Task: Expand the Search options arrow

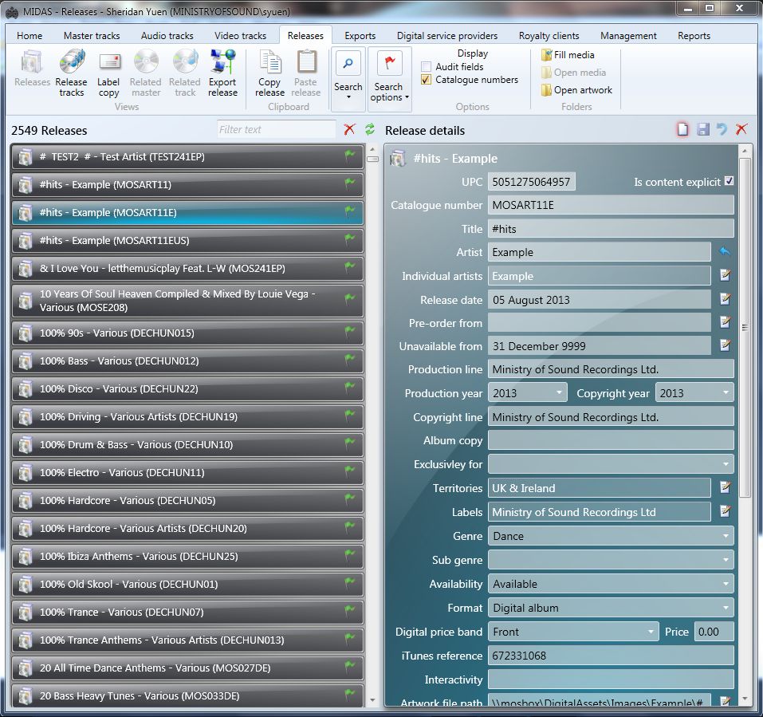Action: 407,97
